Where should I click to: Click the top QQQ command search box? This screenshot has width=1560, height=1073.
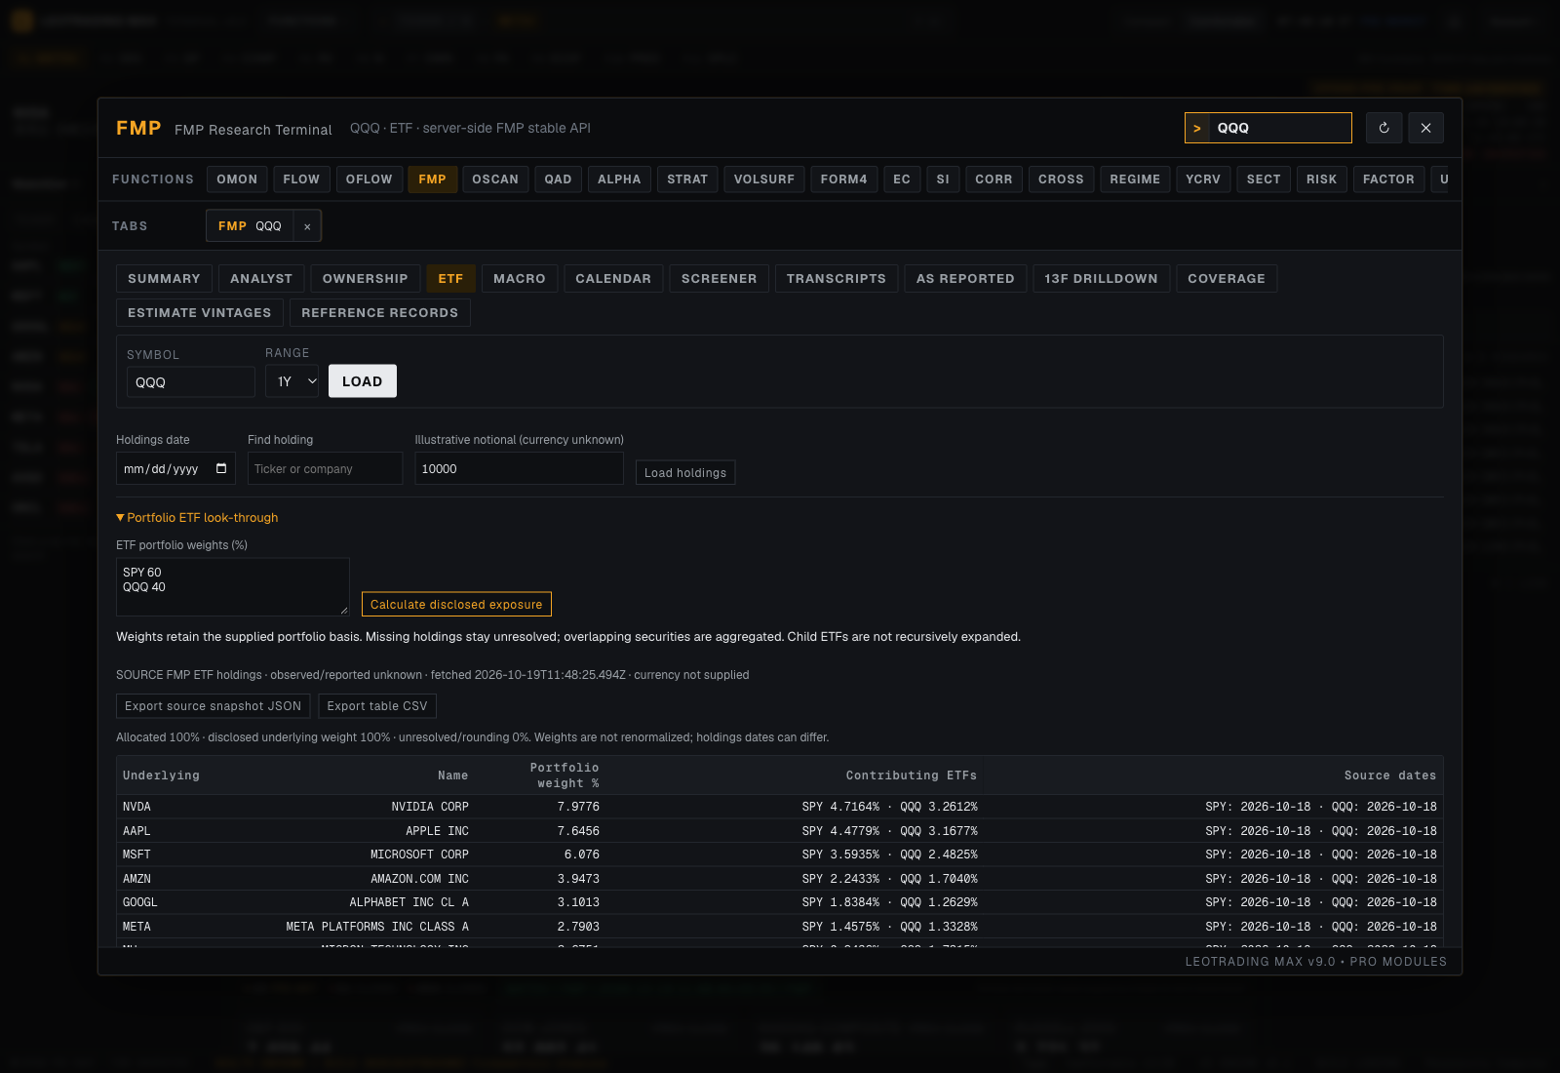[x=1268, y=128]
